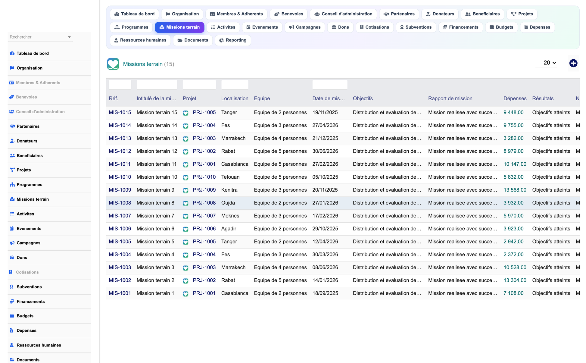Click the Missions terrain heart logo icon

pyautogui.click(x=113, y=64)
